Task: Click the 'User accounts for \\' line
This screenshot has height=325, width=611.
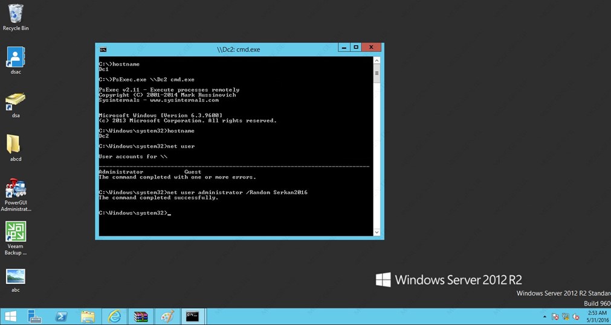Action: click(x=134, y=156)
